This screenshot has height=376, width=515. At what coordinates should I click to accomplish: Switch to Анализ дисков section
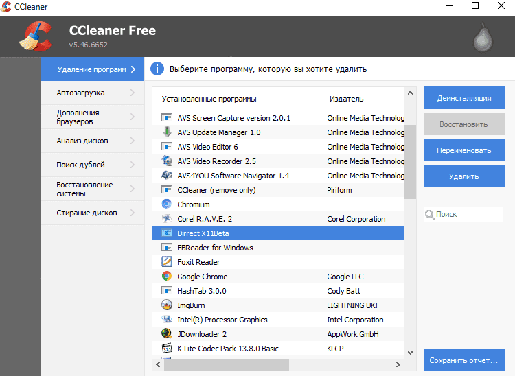click(93, 141)
